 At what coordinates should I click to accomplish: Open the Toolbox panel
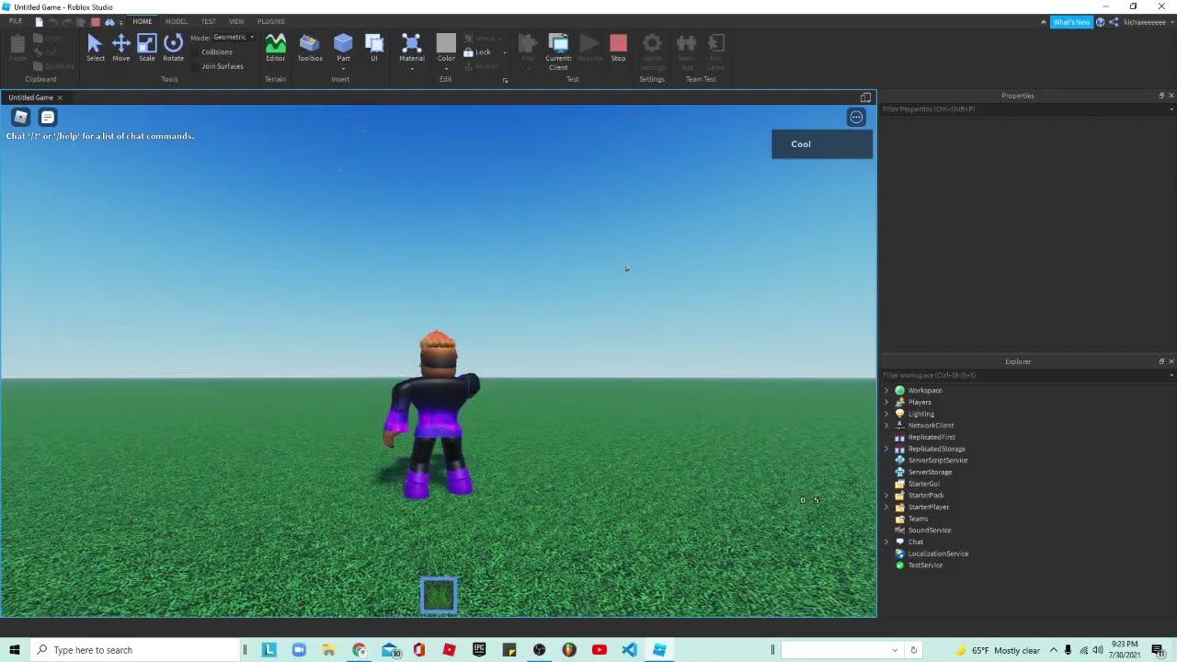point(310,48)
